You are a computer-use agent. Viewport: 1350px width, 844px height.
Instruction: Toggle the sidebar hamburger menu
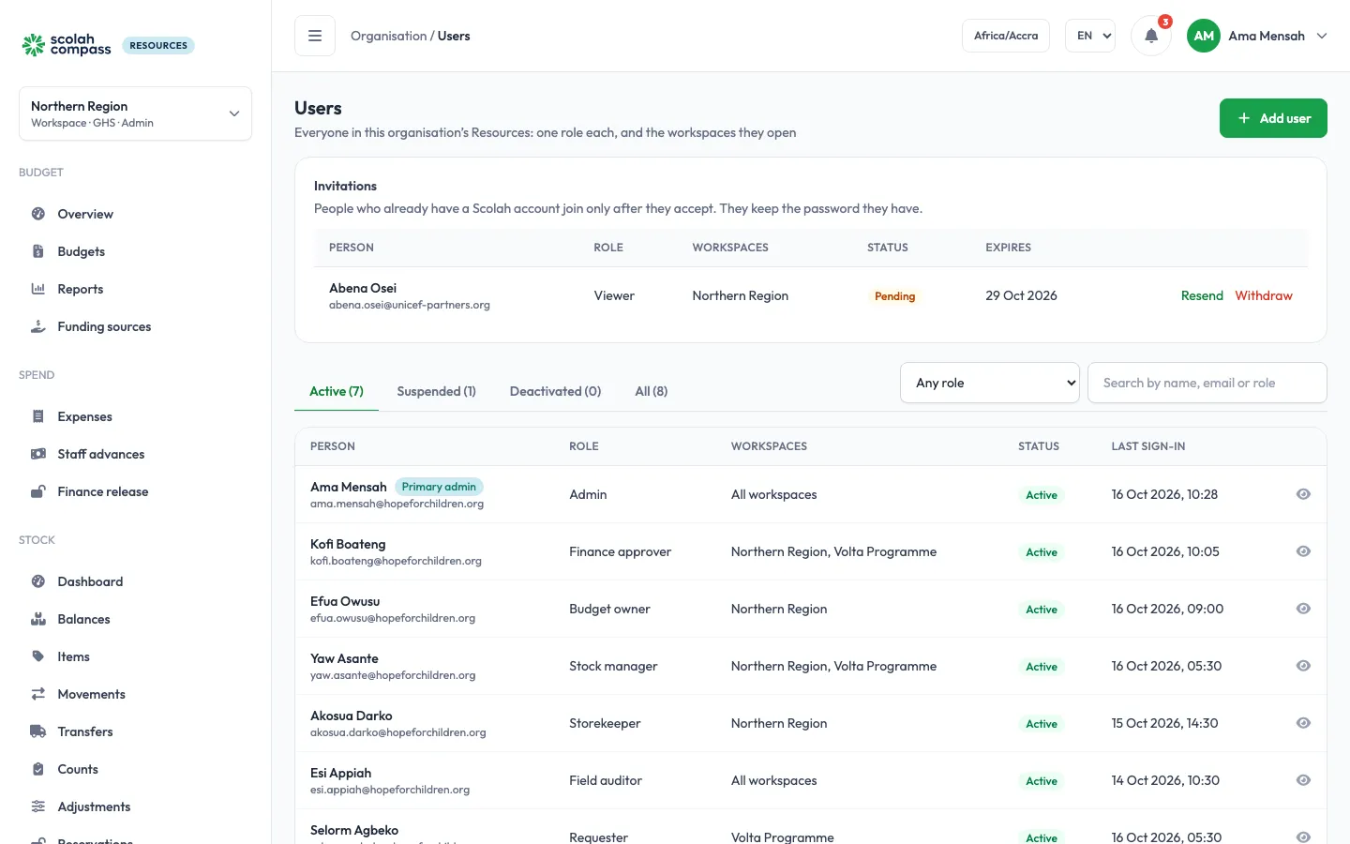point(315,36)
